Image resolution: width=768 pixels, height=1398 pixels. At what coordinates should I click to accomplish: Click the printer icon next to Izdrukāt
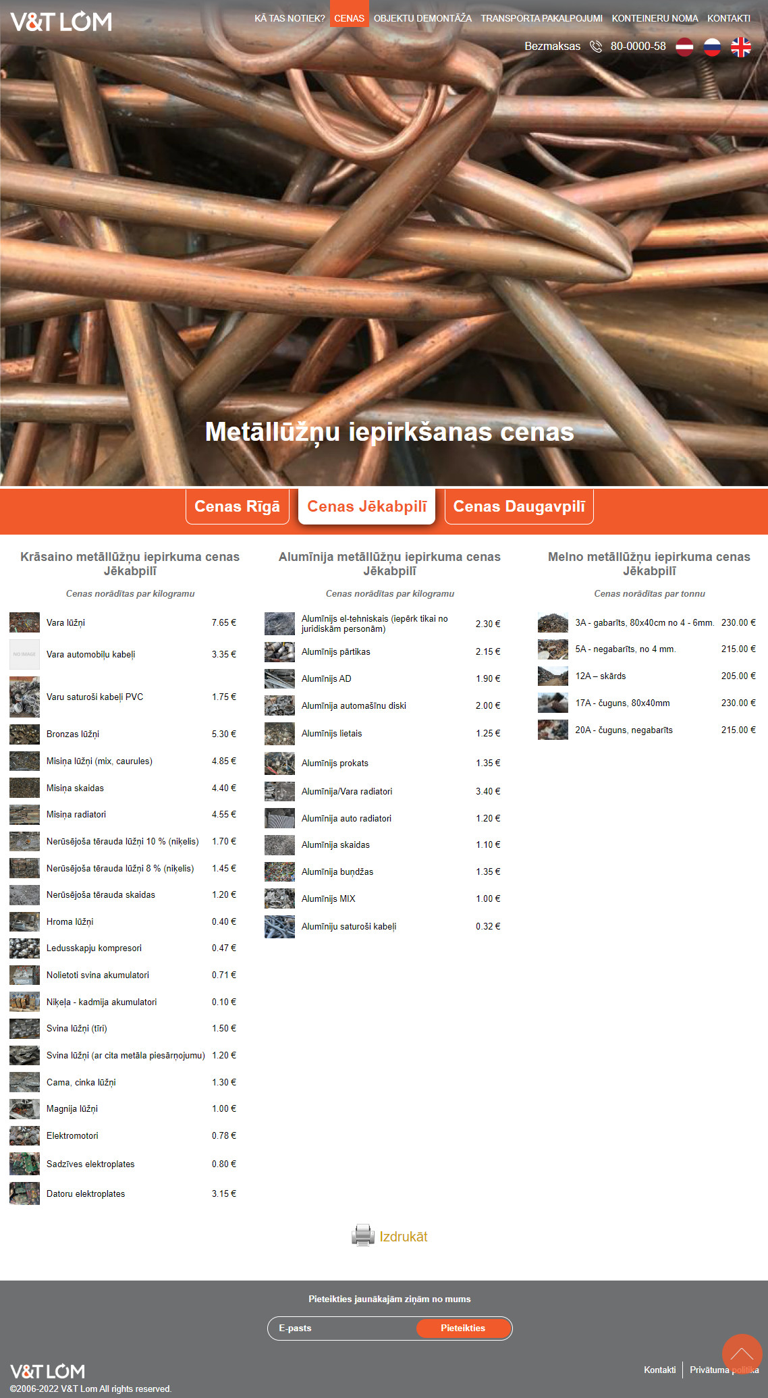coord(362,1235)
